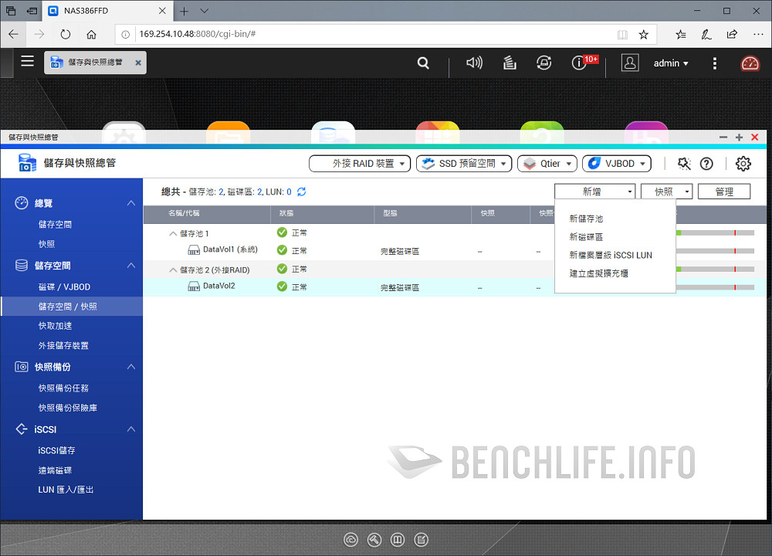The image size is (772, 556).
Task: Open 磁碟 / VJBOD in the sidebar
Action: point(64,287)
